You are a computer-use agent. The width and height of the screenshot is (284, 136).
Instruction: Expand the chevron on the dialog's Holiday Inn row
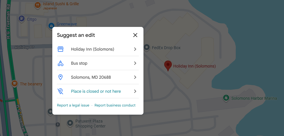click(135, 49)
